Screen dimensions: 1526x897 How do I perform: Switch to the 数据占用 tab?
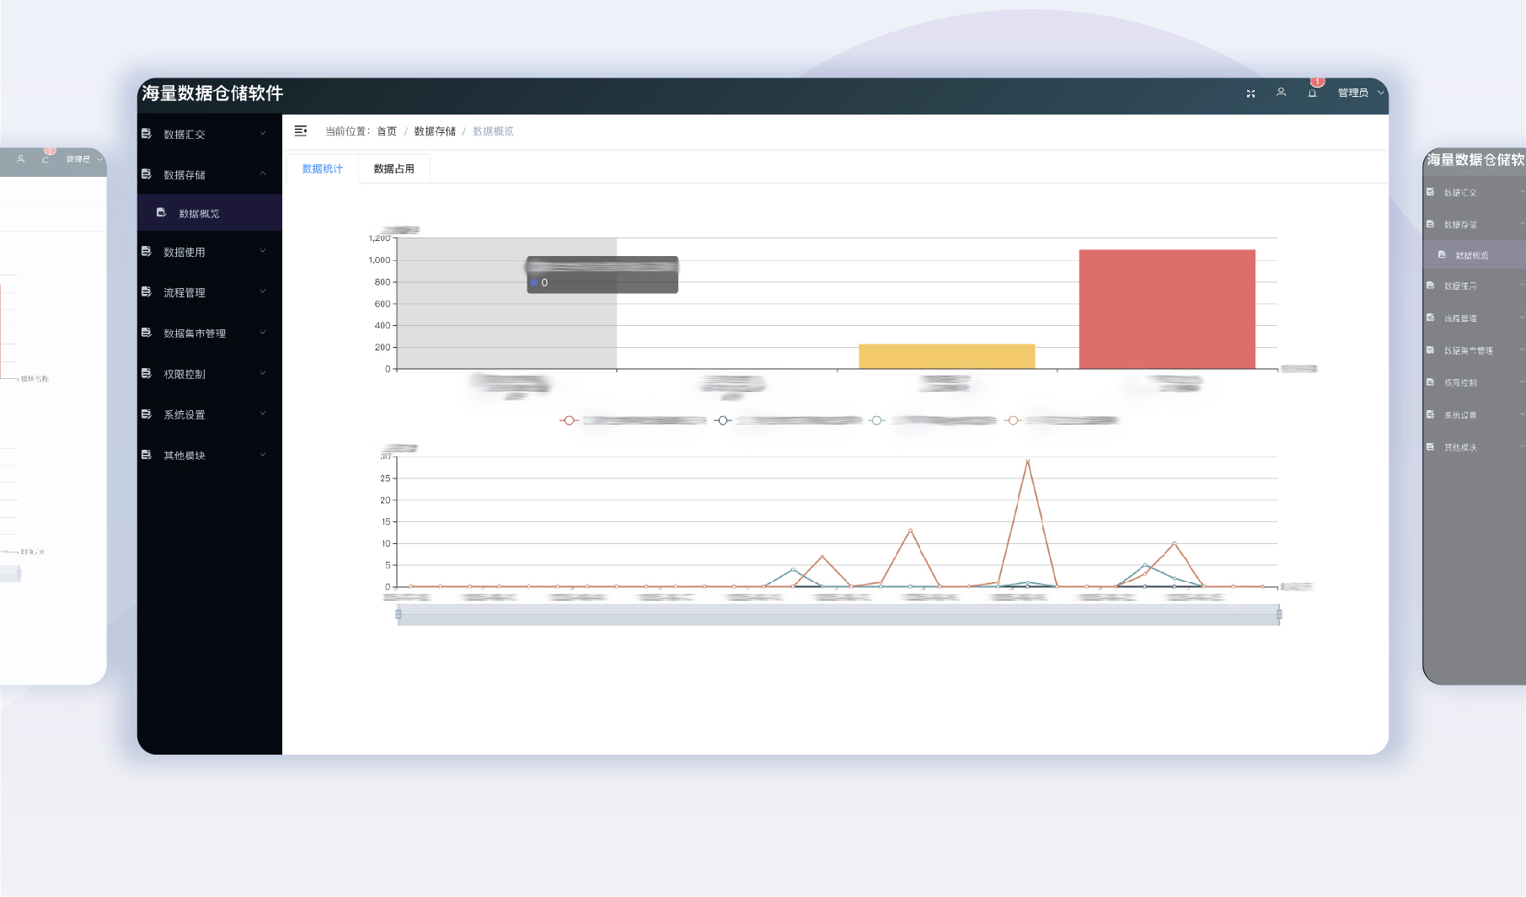point(394,168)
